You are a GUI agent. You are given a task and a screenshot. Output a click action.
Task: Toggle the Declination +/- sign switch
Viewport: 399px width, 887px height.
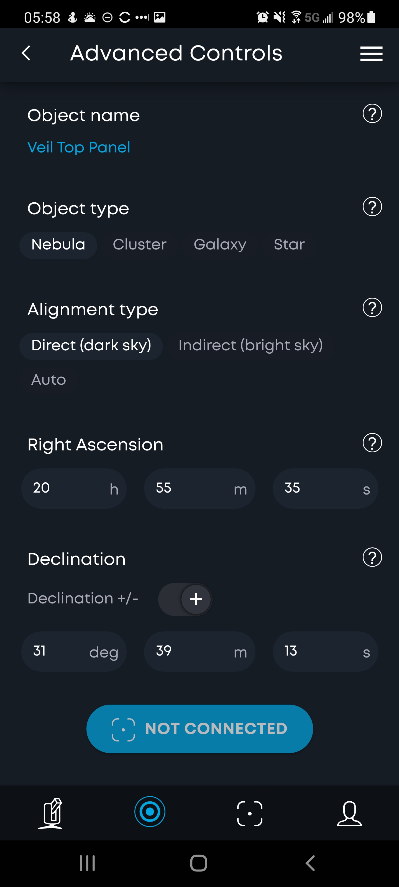tap(185, 599)
